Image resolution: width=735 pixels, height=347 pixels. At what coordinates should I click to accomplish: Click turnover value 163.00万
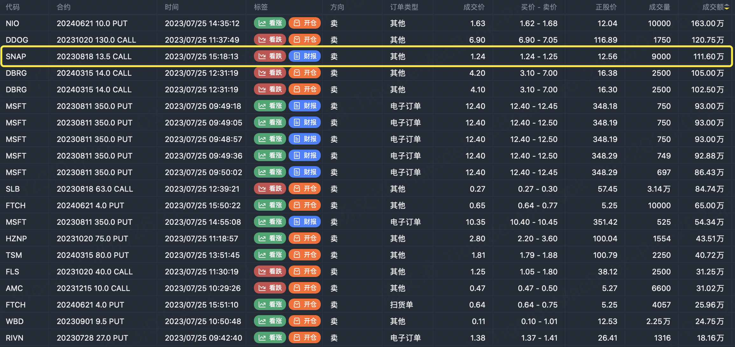pos(707,23)
